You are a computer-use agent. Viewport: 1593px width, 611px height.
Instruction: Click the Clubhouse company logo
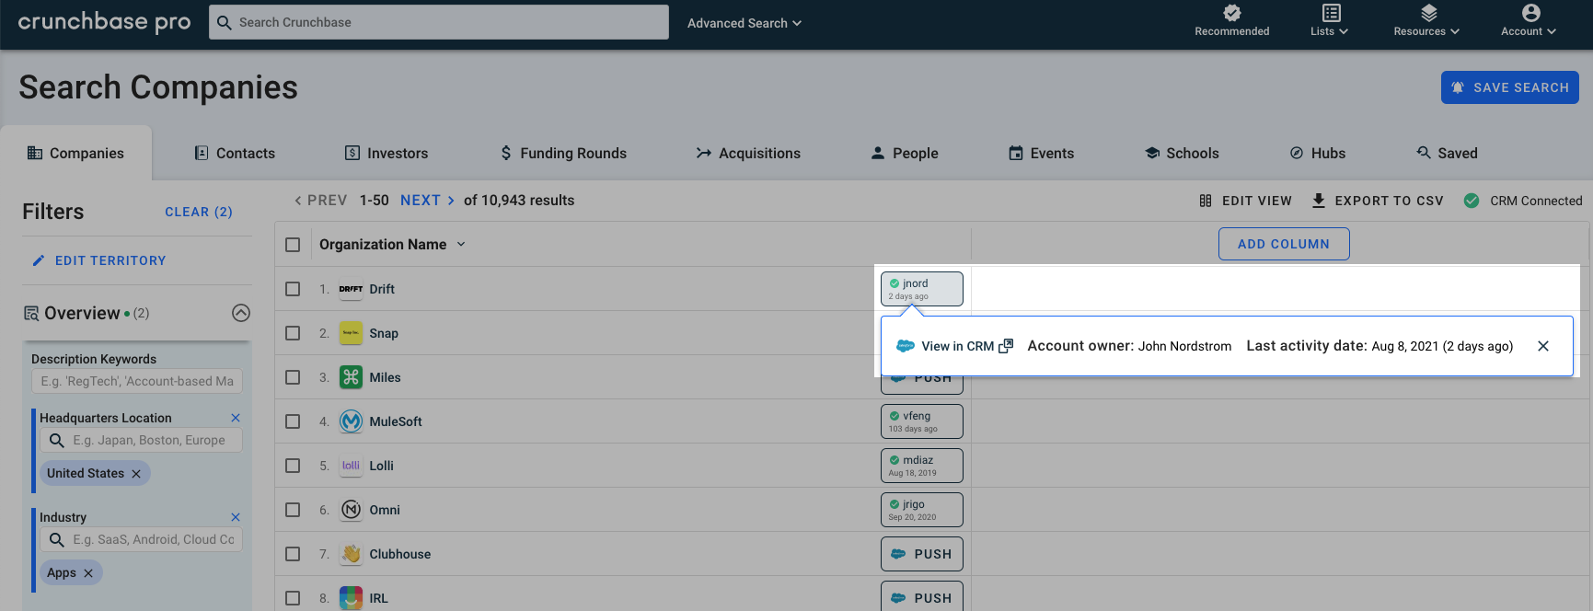coord(351,554)
